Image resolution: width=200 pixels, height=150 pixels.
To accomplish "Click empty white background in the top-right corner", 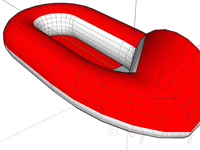I will [x=185, y=10].
